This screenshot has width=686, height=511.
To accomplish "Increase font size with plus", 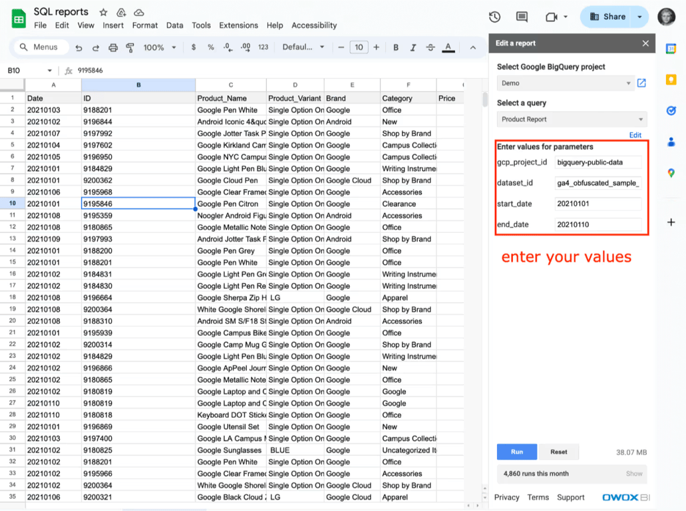I will pyautogui.click(x=376, y=47).
